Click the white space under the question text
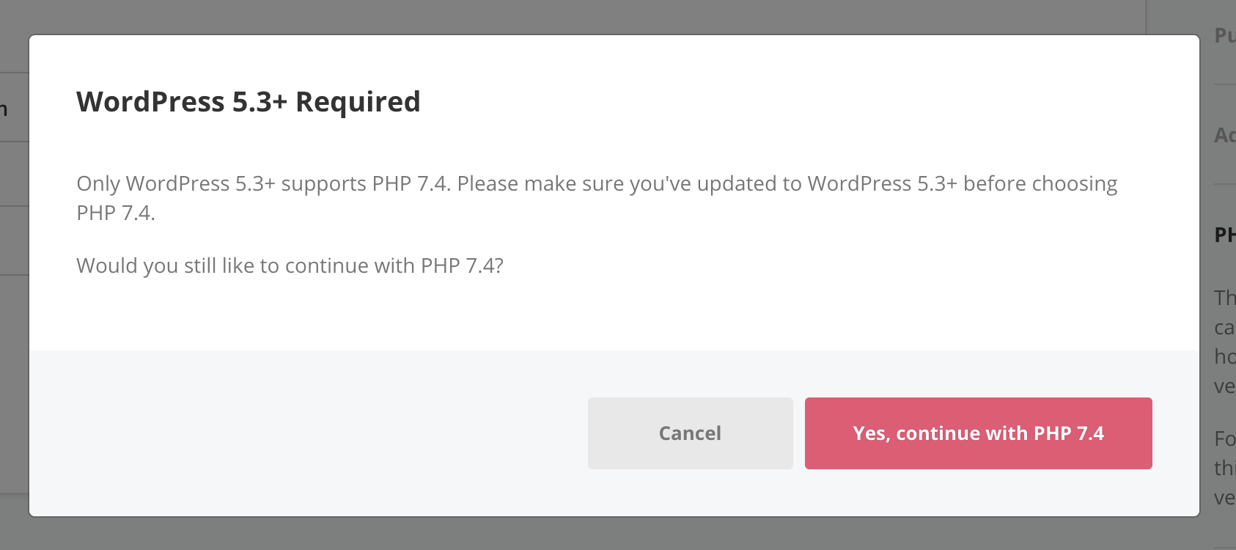Viewport: 1236px width, 550px height. [614, 315]
